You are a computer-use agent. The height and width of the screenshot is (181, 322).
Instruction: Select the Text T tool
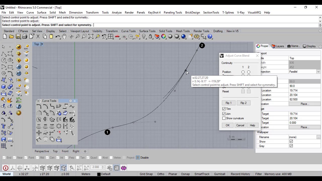coord(4,126)
